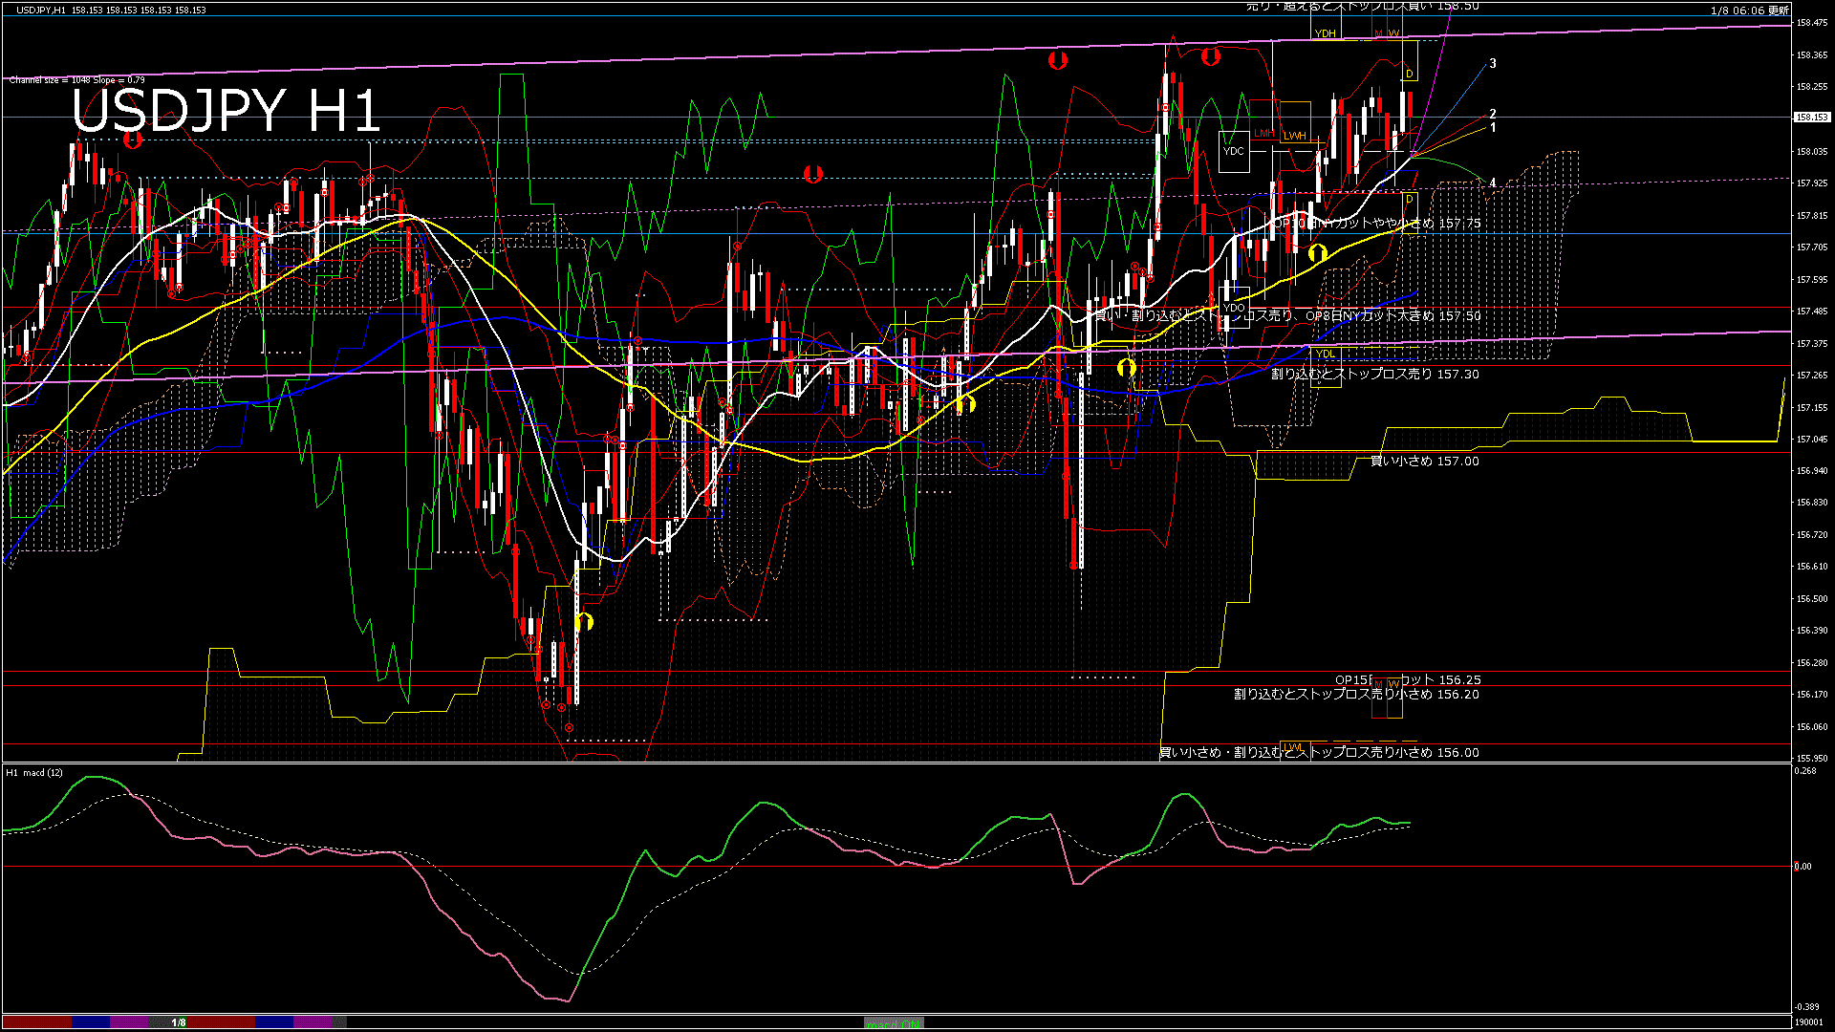Viewport: 1835px width, 1032px height.
Task: Click the OP10日NYカットやや小さめ 157.75 label
Action: coord(1377,223)
